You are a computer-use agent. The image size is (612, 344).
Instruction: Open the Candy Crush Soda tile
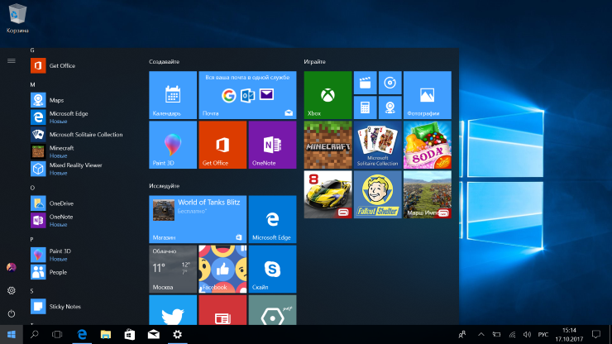click(427, 145)
